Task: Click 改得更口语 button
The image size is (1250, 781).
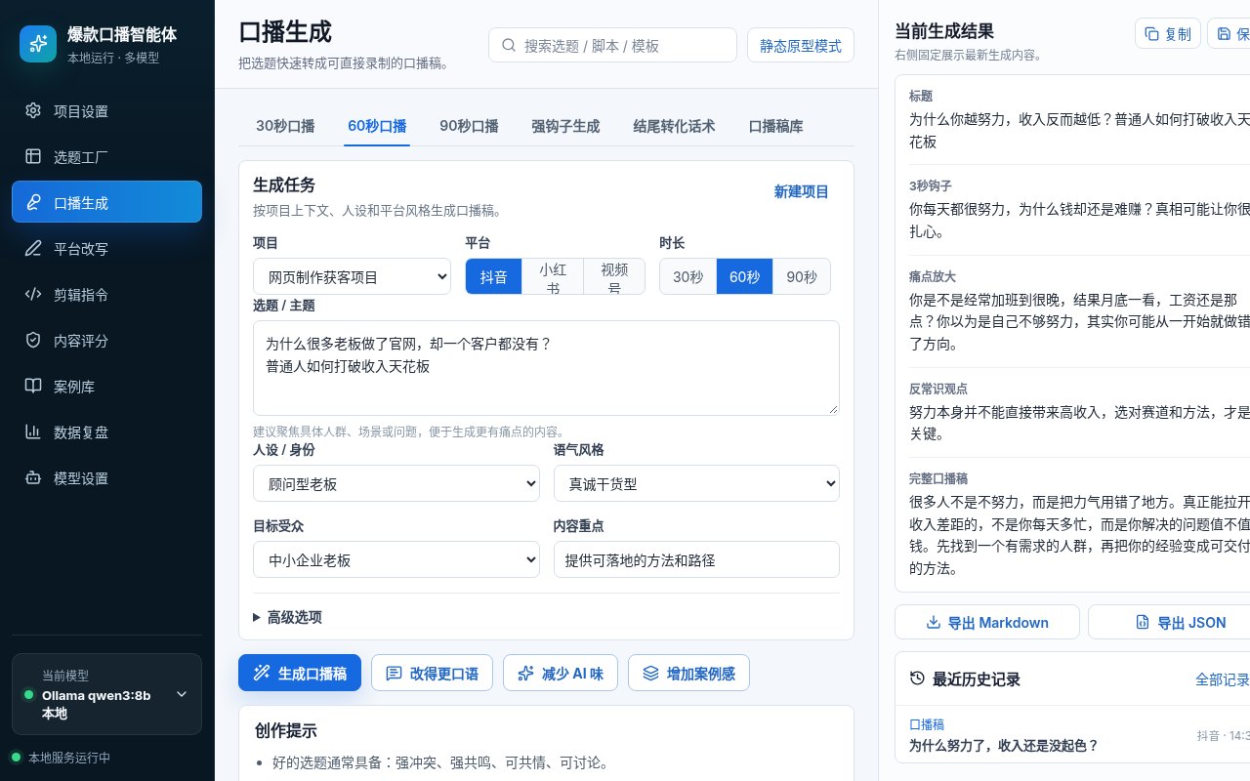Action: (432, 673)
